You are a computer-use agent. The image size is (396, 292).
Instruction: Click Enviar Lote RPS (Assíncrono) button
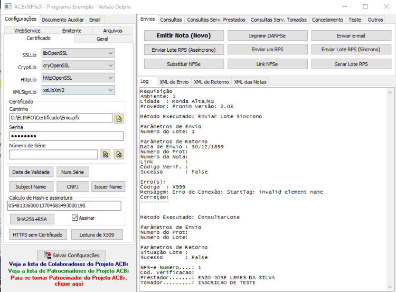184,50
